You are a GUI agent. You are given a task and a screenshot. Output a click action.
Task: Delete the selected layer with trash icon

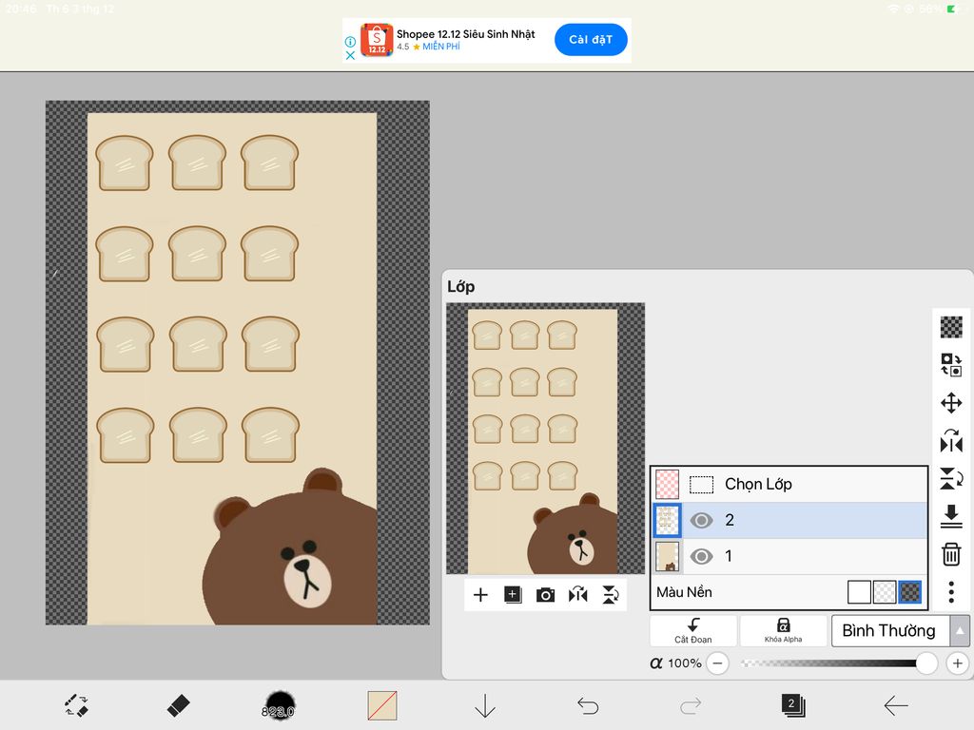point(951,554)
